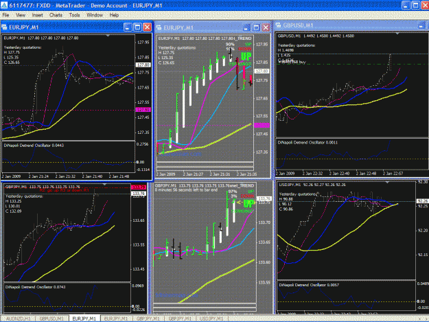The image size is (429, 322).
Task: Open the View menu
Action: [21, 15]
